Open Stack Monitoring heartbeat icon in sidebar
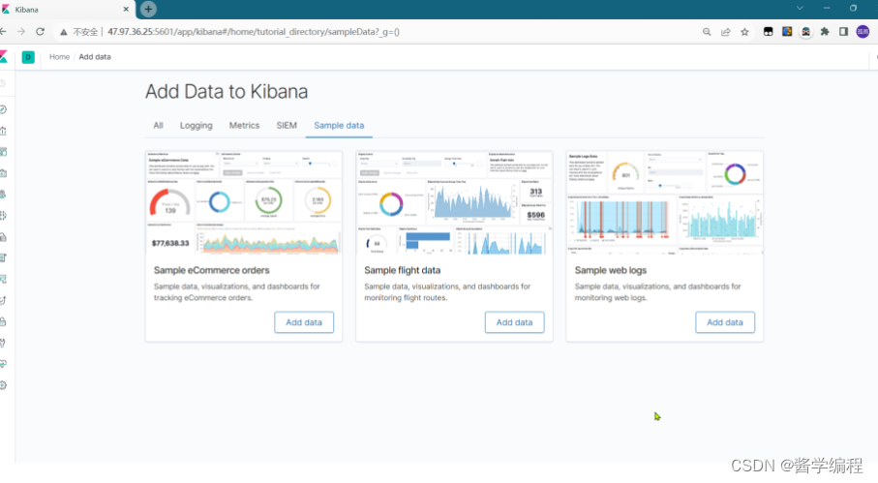 [x=3, y=364]
